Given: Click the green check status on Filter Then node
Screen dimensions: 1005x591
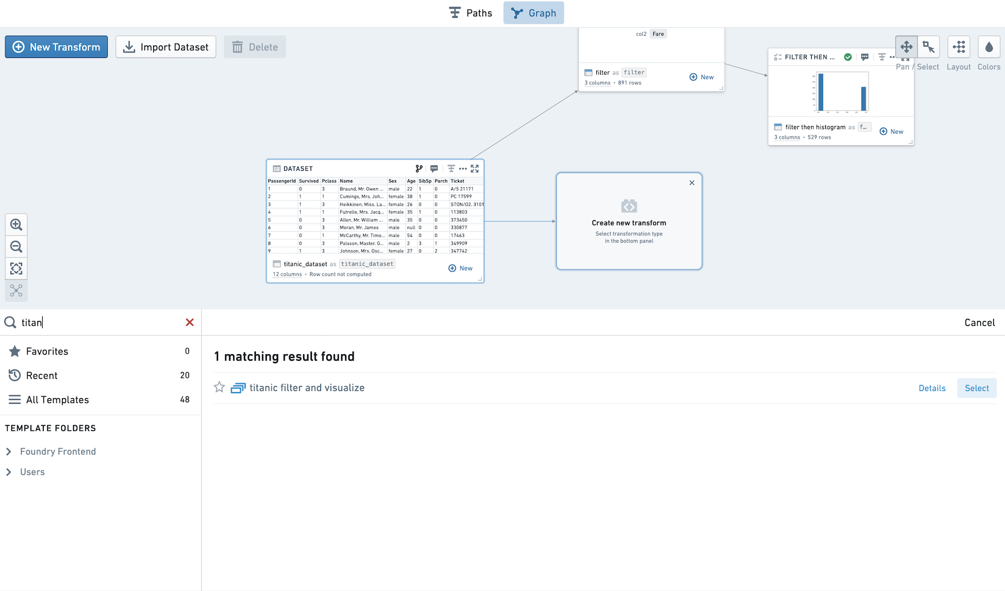Looking at the screenshot, I should 848,57.
